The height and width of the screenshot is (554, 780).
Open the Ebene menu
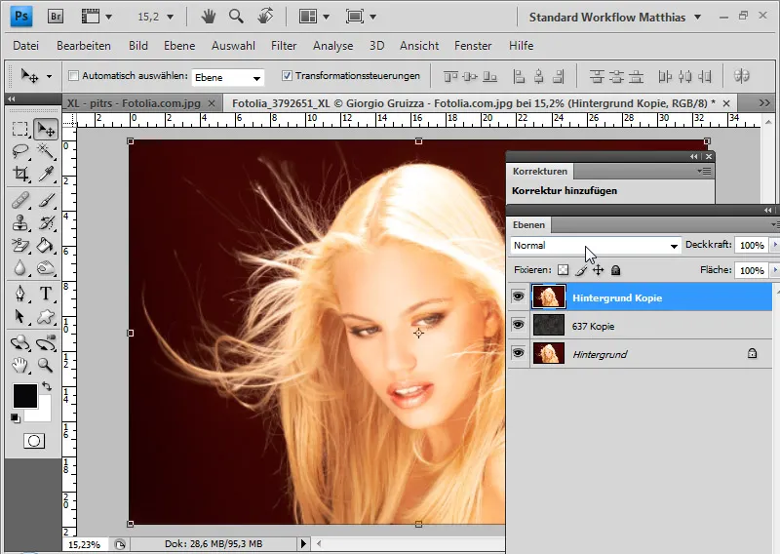click(x=179, y=46)
